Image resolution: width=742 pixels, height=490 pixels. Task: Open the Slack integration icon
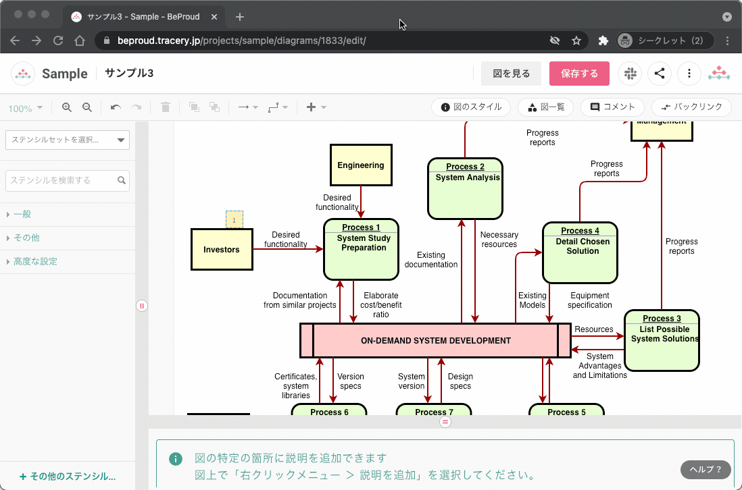tap(630, 74)
